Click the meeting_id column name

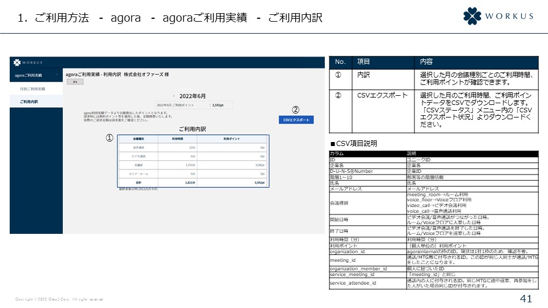(342, 260)
